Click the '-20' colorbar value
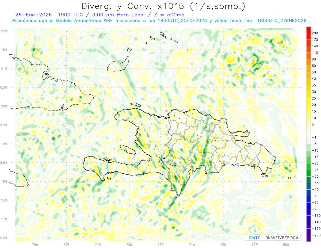This screenshot has width=321, height=248. pos(315,163)
